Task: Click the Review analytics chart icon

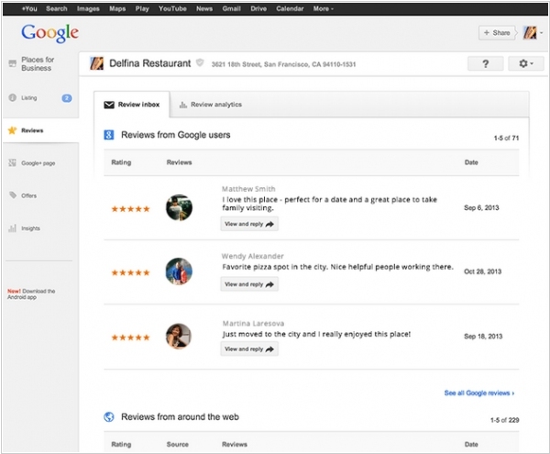Action: click(182, 105)
